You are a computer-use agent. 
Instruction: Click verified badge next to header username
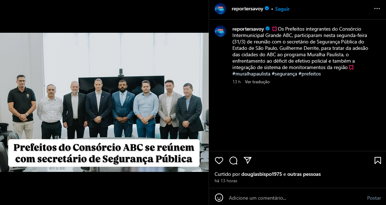pyautogui.click(x=266, y=9)
